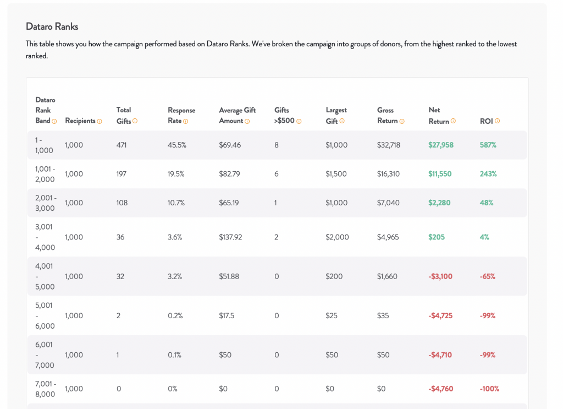Click the -$4,710 net return value
This screenshot has width=563, height=409.
coord(440,355)
